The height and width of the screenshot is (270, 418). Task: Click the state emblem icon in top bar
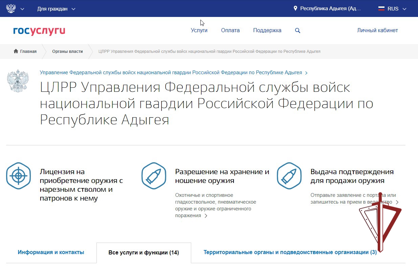click(11, 8)
